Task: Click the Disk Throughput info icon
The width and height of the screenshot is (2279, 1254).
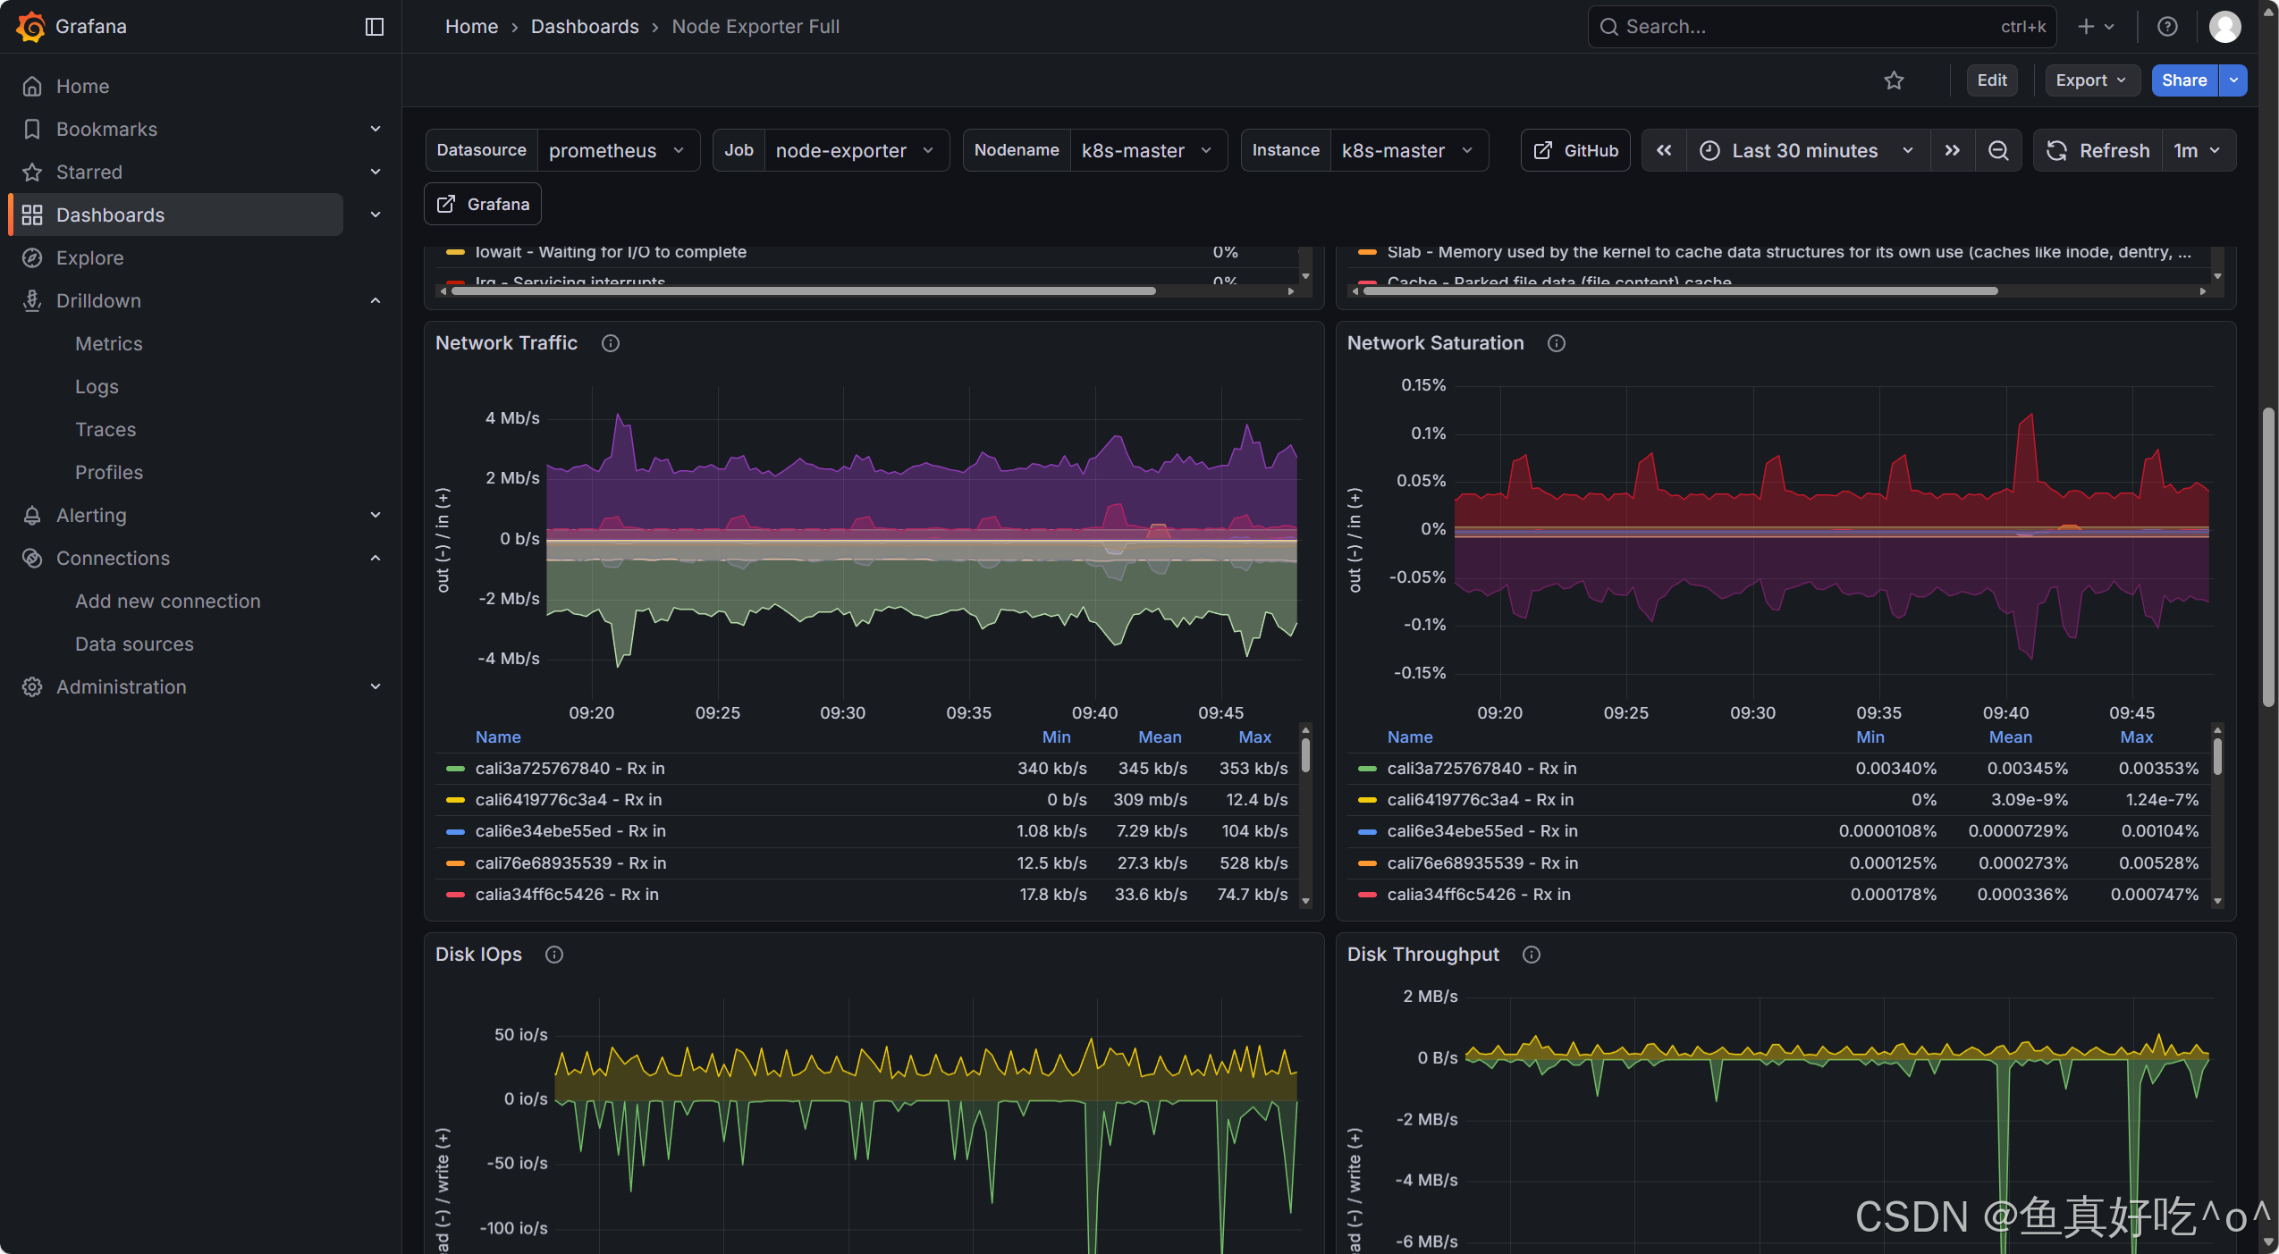Action: coord(1532,955)
